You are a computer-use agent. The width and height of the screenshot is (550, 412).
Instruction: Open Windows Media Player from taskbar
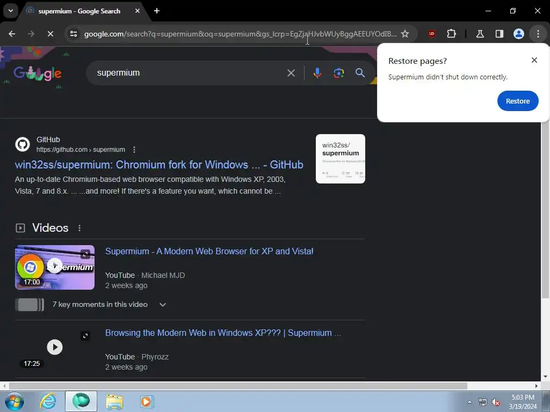[x=147, y=401]
